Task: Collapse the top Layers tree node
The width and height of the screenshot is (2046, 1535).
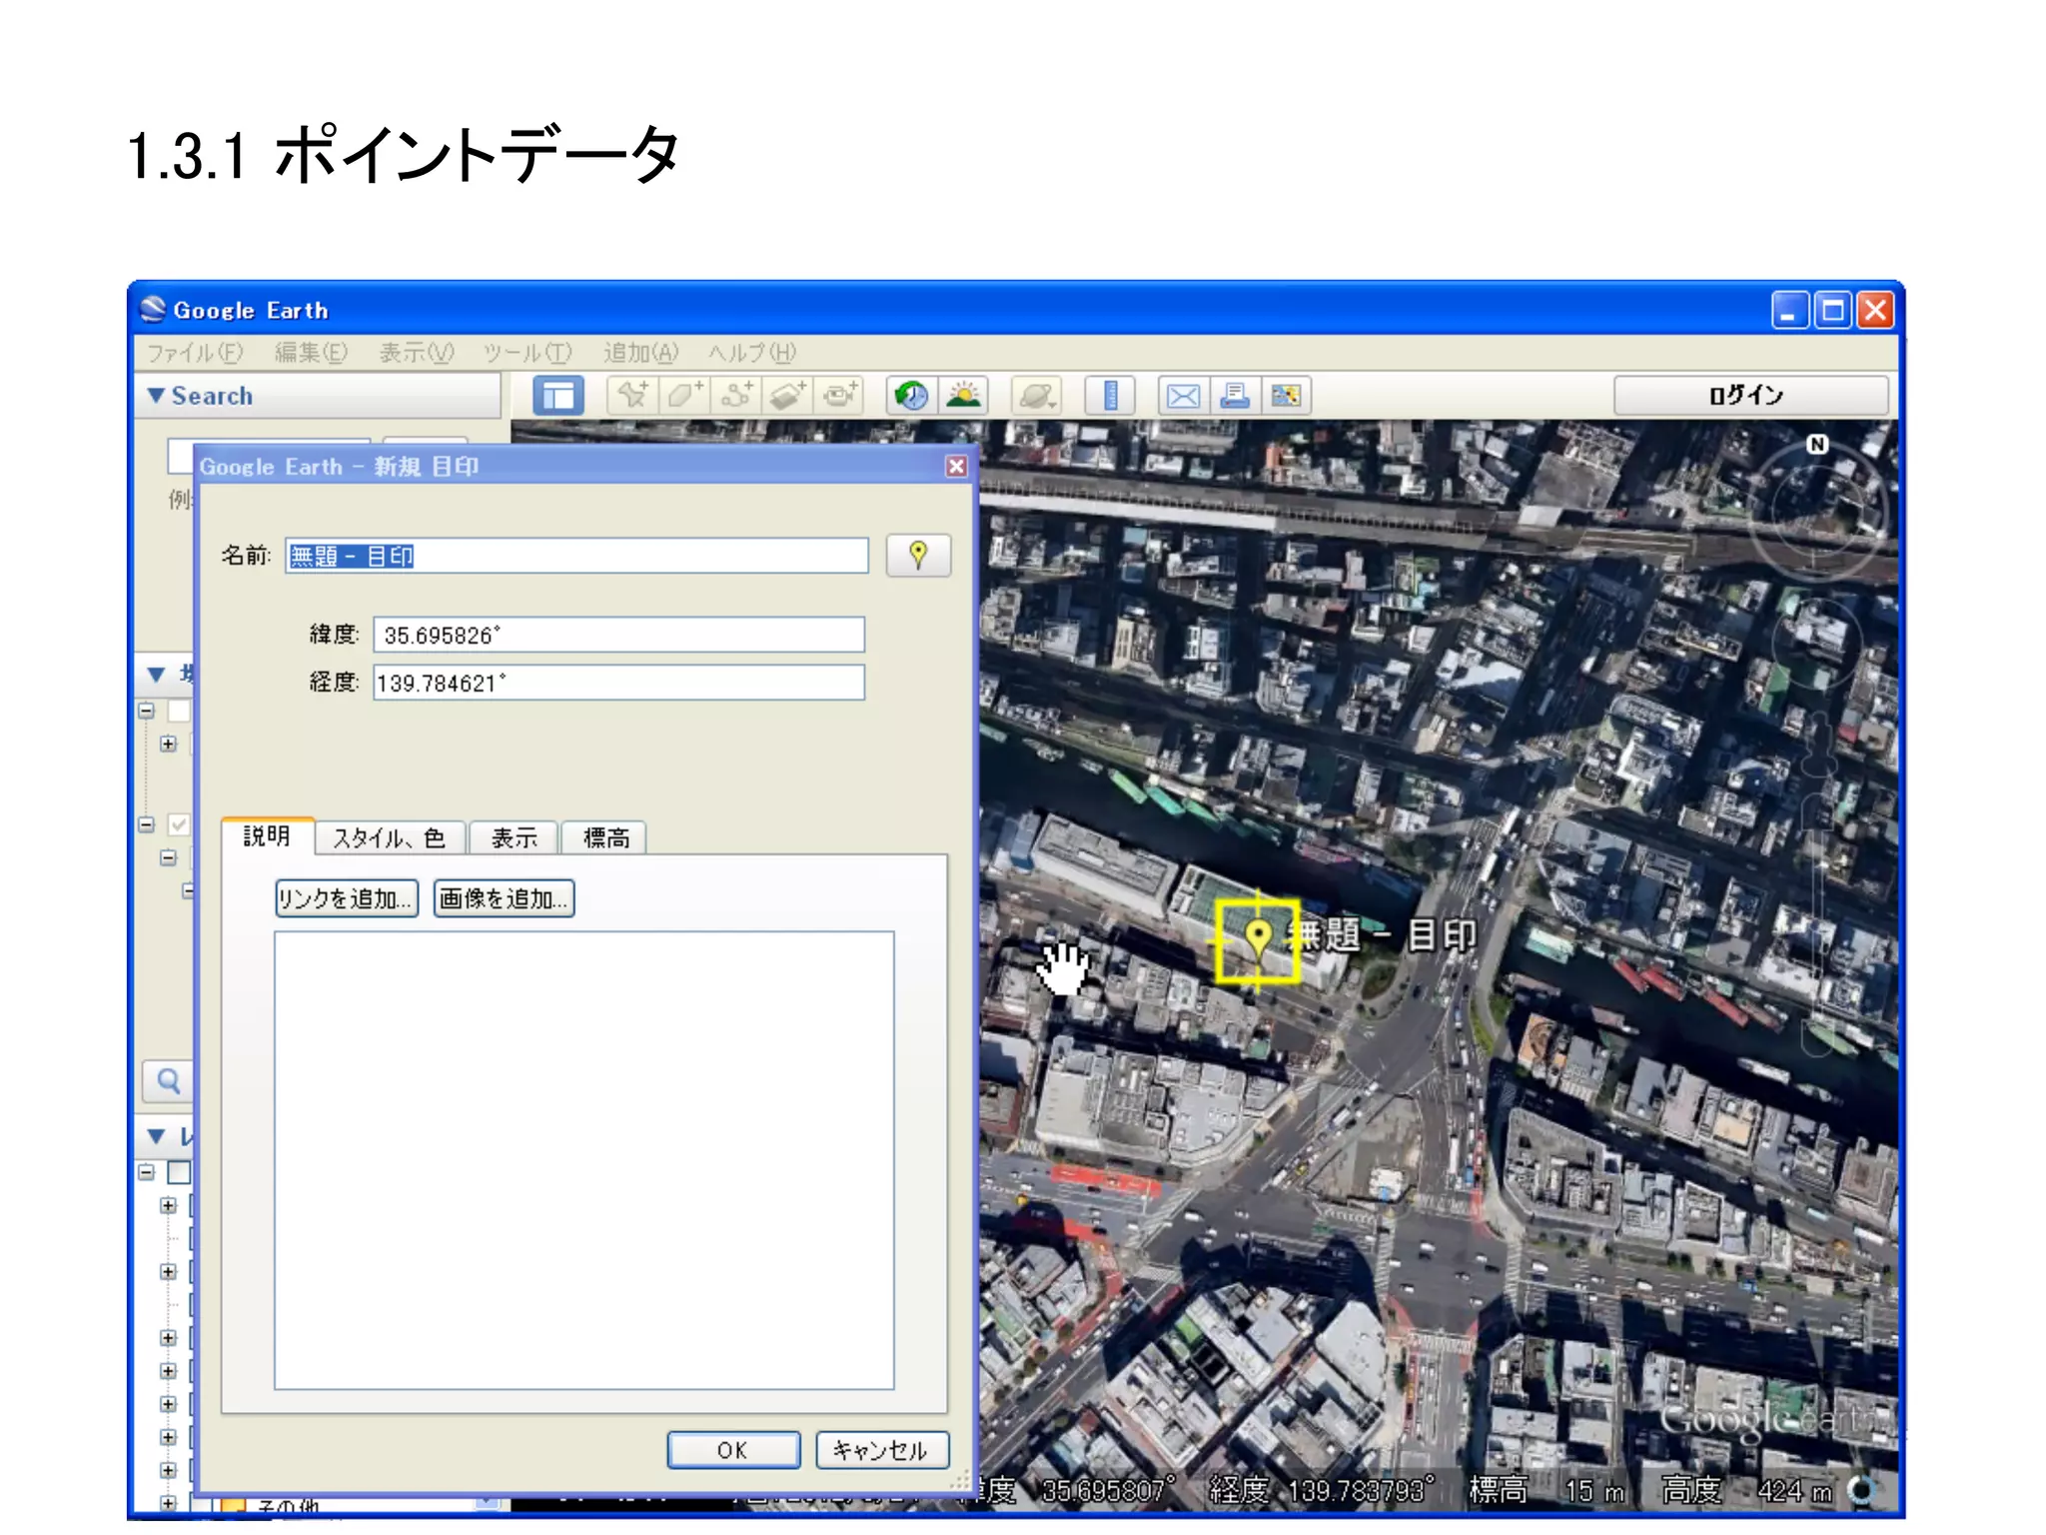Action: 147,1172
